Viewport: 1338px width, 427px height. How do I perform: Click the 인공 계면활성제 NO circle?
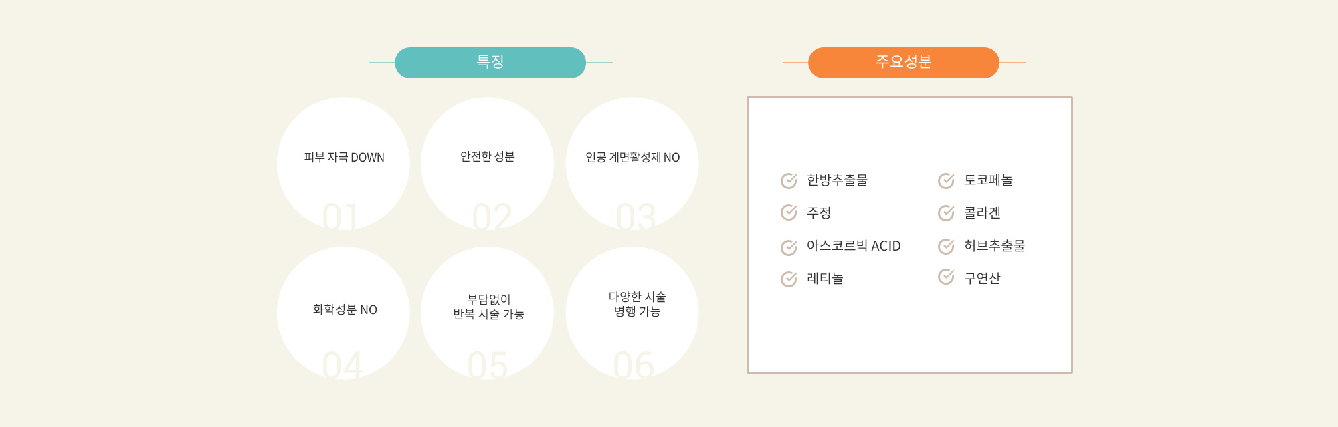point(632,164)
